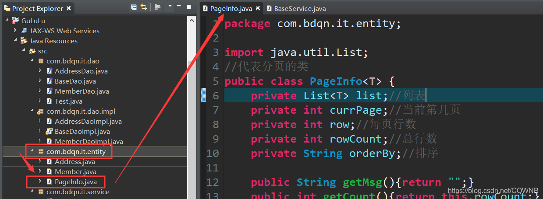Click the MemberDao.java file icon

[x=49, y=91]
